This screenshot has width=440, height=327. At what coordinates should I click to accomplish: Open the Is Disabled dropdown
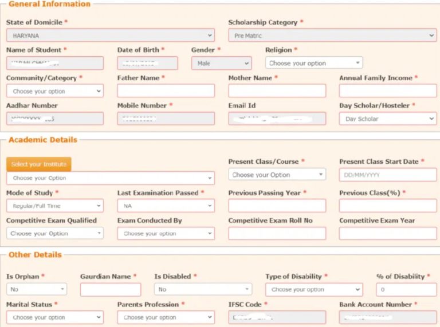[x=203, y=289]
